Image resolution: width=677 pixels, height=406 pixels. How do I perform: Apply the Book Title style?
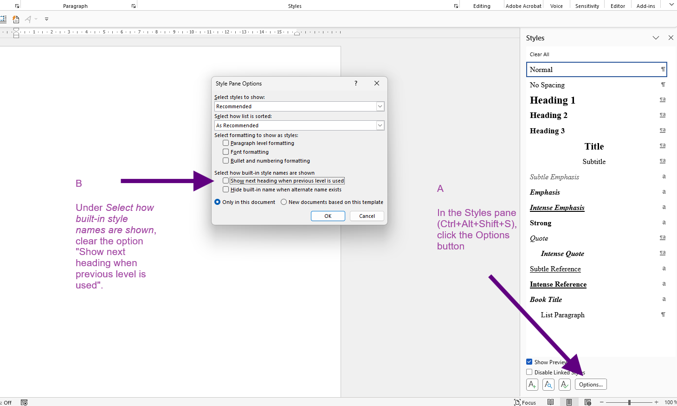(x=597, y=299)
